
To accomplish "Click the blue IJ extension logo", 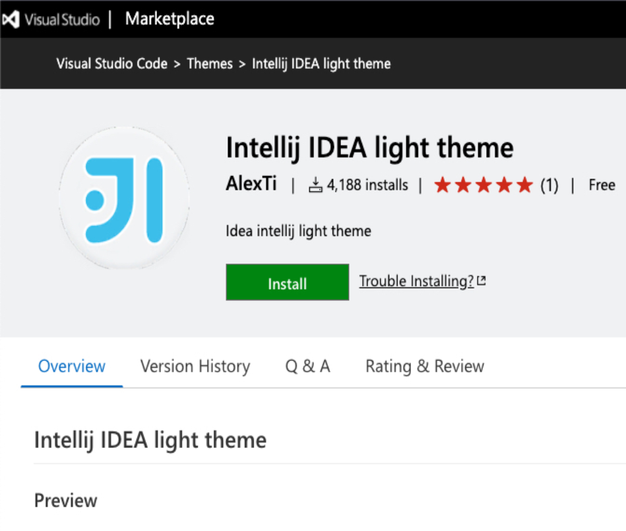I will pyautogui.click(x=124, y=198).
